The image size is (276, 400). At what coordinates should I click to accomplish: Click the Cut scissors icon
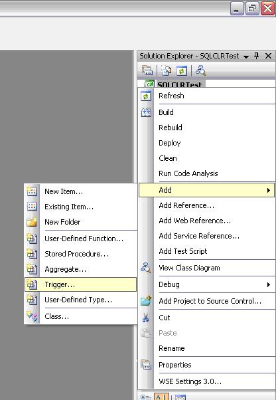pyautogui.click(x=146, y=318)
